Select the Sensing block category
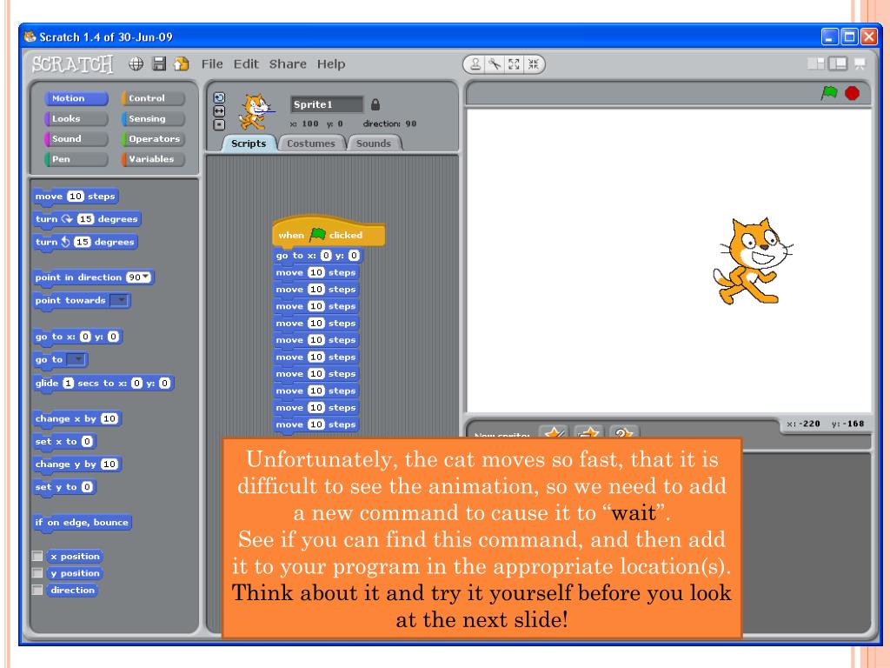This screenshot has width=890, height=668. 153,118
